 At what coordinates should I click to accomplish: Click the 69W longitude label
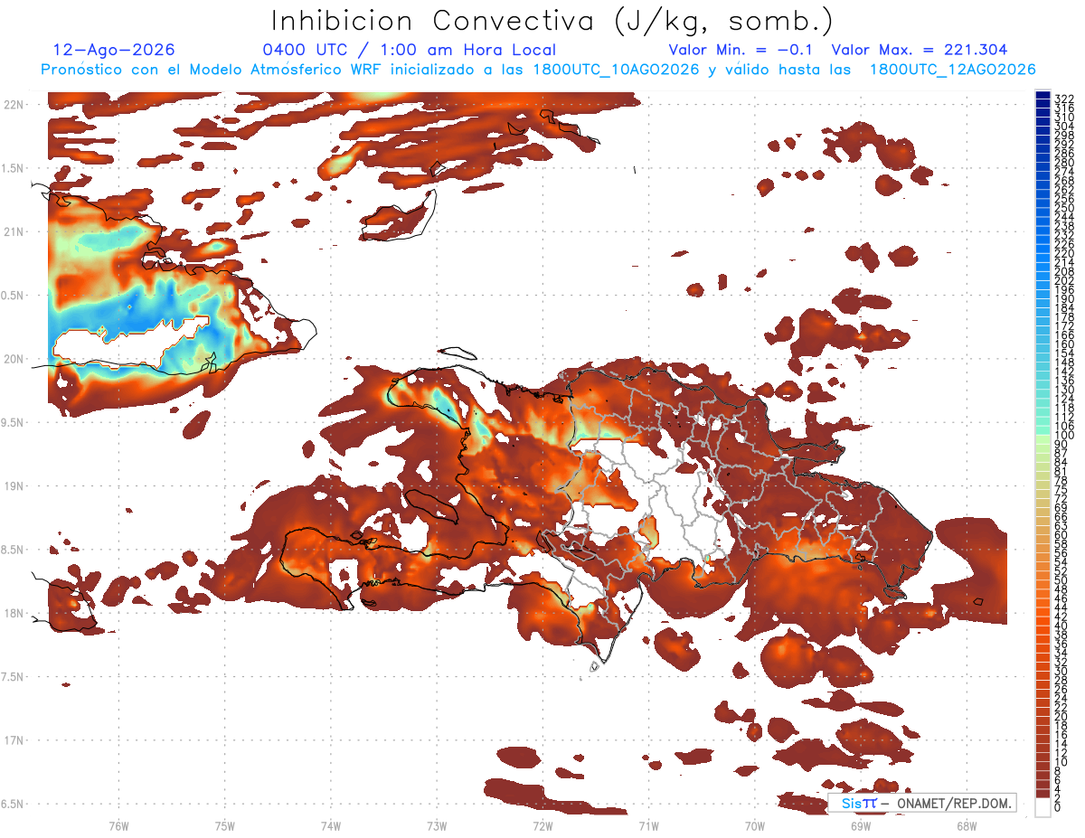(861, 824)
